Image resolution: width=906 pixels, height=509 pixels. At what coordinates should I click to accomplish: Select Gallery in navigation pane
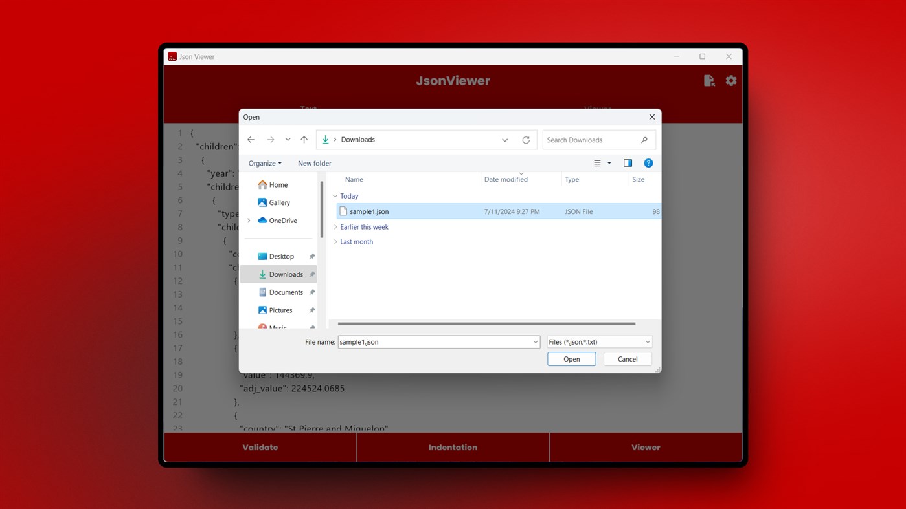pyautogui.click(x=280, y=202)
